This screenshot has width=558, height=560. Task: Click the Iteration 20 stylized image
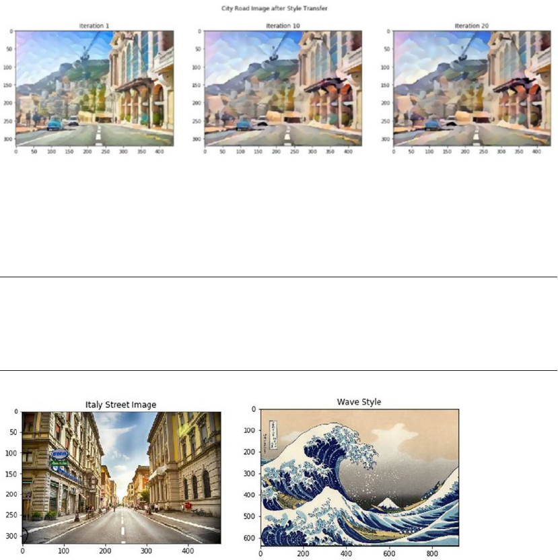pos(472,88)
